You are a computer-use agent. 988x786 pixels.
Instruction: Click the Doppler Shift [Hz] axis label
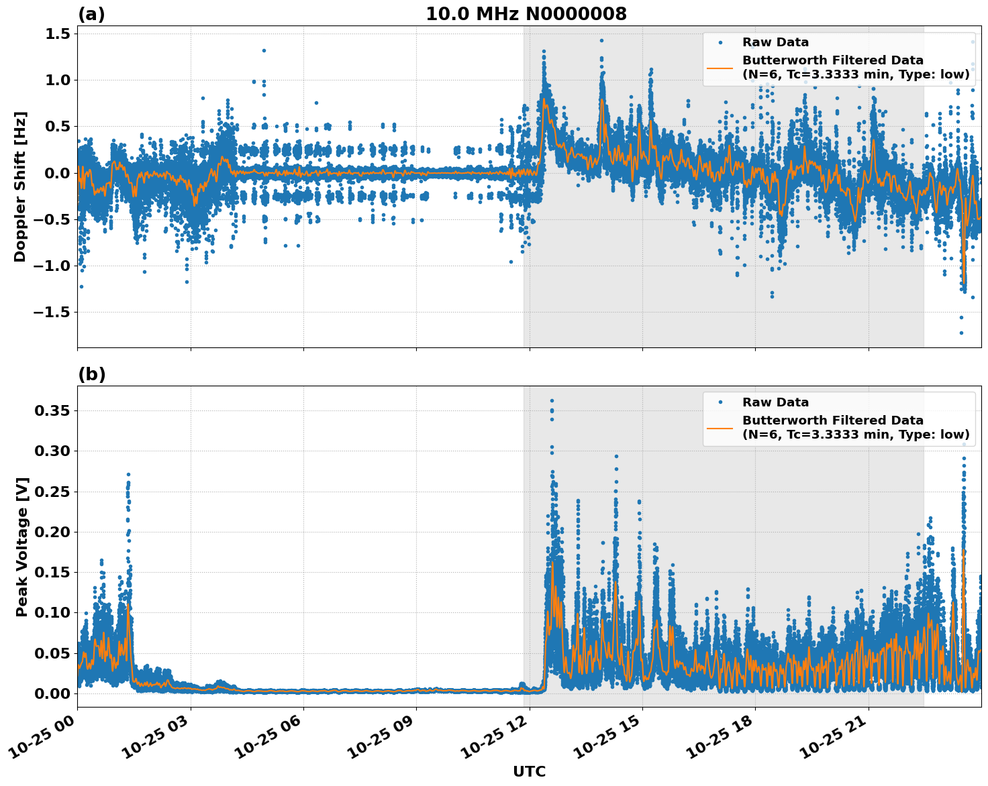pos(20,186)
